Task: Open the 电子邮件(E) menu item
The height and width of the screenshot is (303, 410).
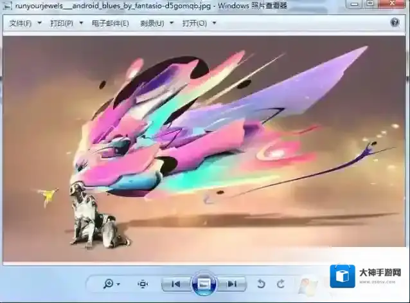Action: pos(111,23)
